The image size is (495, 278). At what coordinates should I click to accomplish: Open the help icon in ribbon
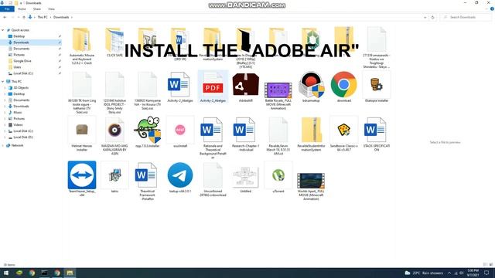492,8
